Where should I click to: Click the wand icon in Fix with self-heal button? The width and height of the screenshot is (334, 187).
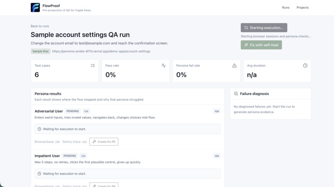246,45
